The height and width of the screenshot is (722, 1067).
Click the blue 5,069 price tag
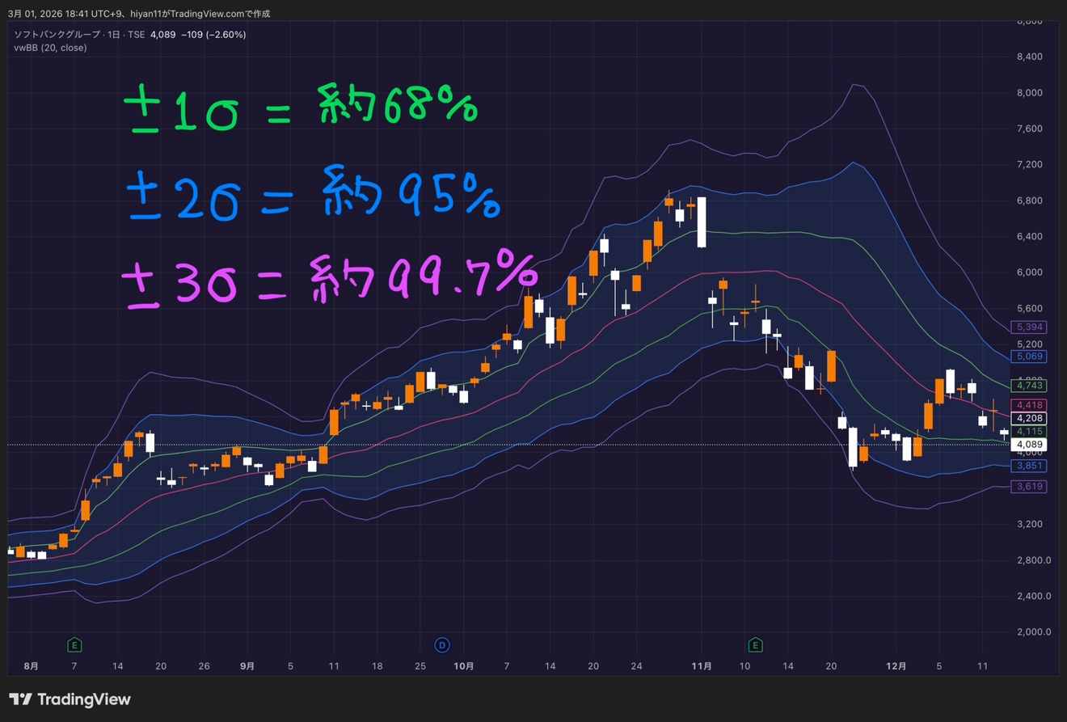[1030, 357]
